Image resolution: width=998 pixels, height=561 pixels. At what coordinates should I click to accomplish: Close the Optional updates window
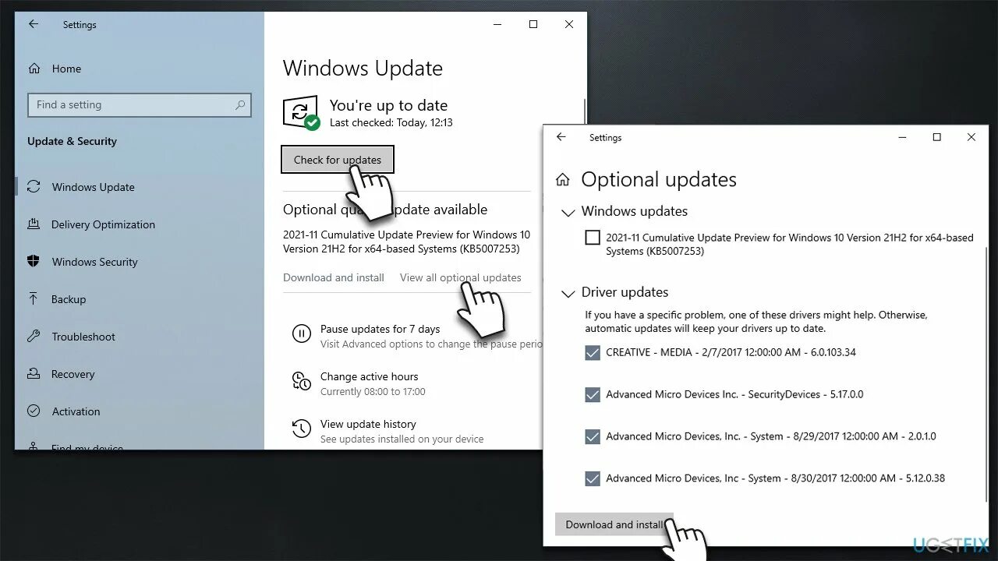pyautogui.click(x=971, y=137)
